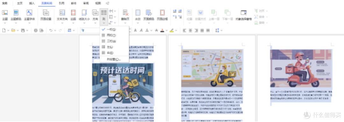Click the 删除页 delete page icon
344x122 pixels.
(x=125, y=12)
